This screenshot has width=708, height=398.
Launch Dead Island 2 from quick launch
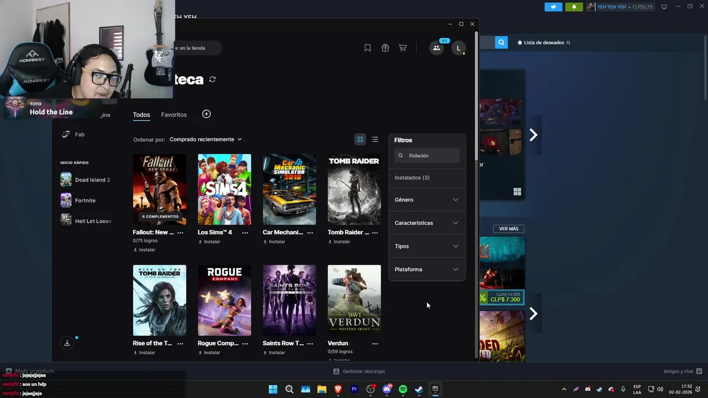point(86,180)
